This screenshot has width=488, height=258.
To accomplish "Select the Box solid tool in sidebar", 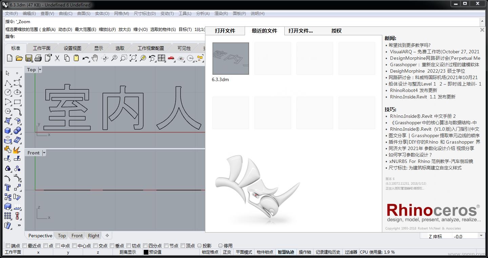I will point(8,130).
